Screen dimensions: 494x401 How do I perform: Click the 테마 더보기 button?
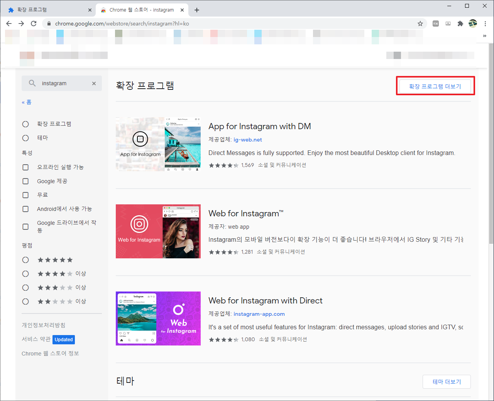(447, 382)
